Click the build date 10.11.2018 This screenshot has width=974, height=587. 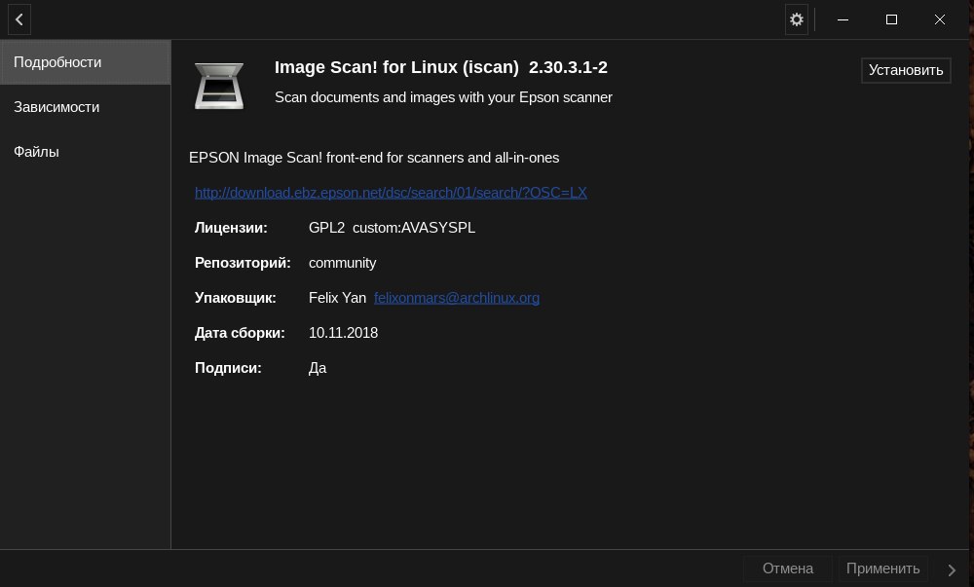click(343, 333)
